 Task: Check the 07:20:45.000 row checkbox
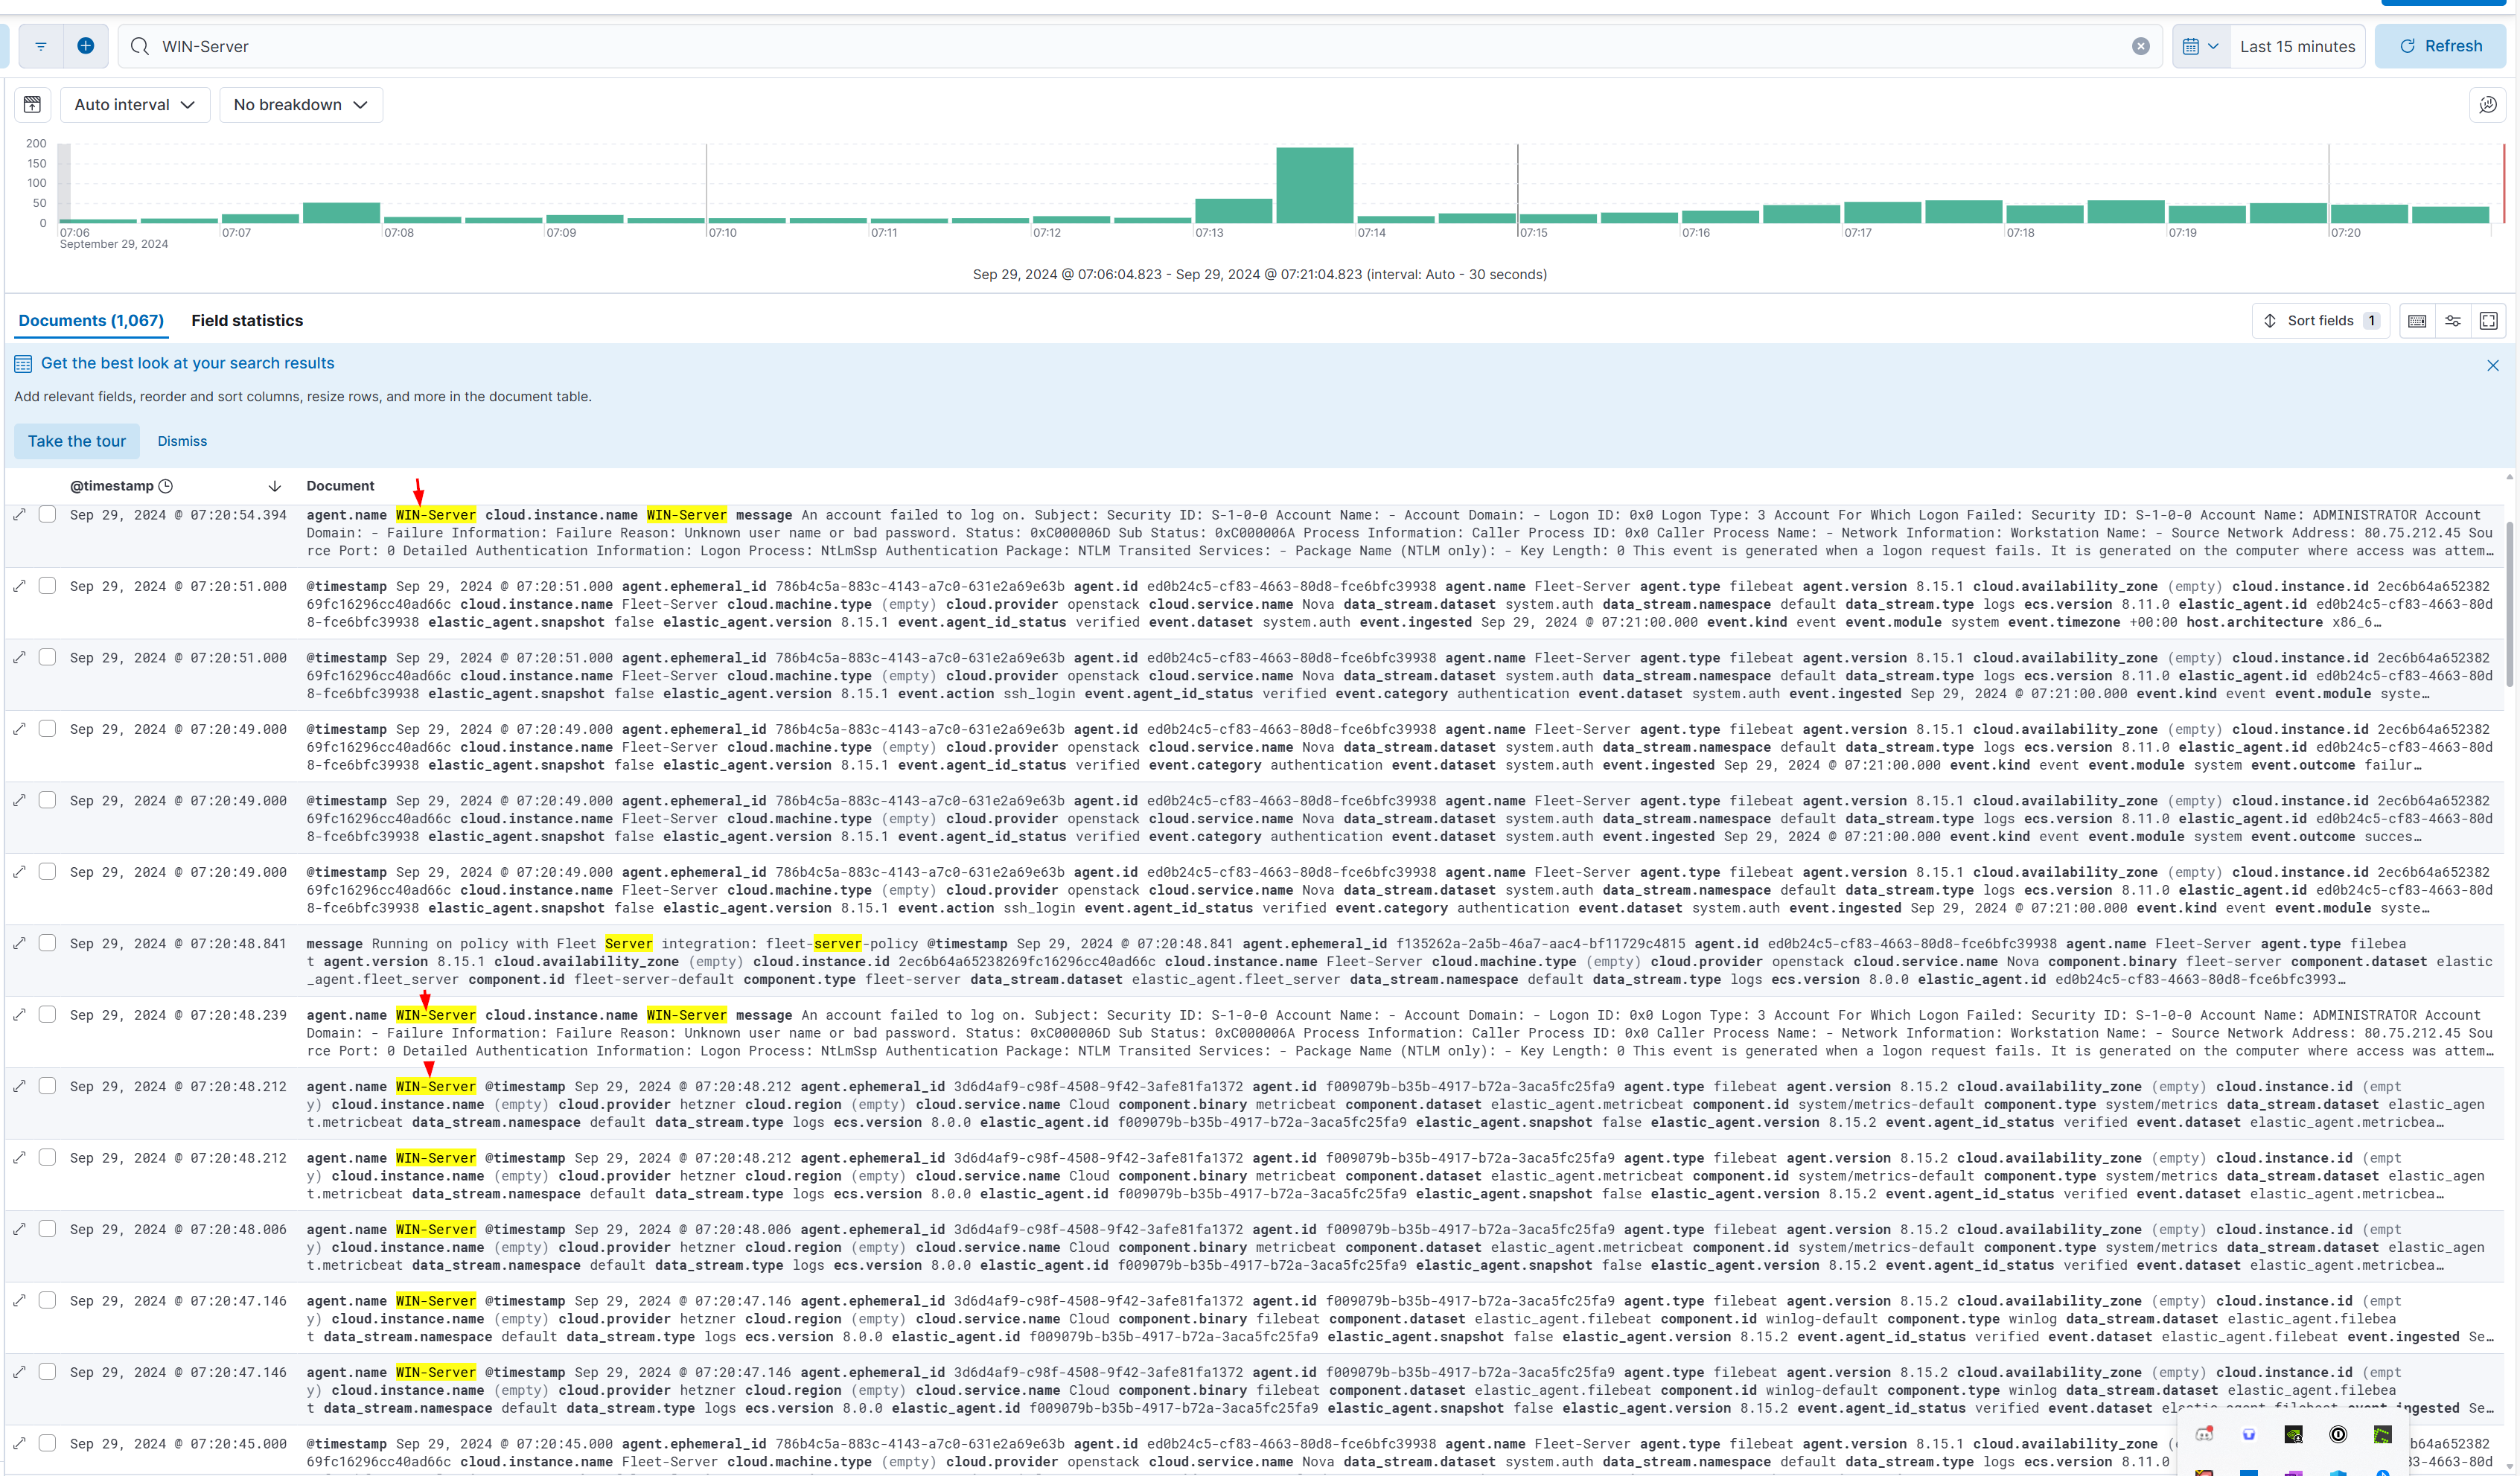[47, 1443]
